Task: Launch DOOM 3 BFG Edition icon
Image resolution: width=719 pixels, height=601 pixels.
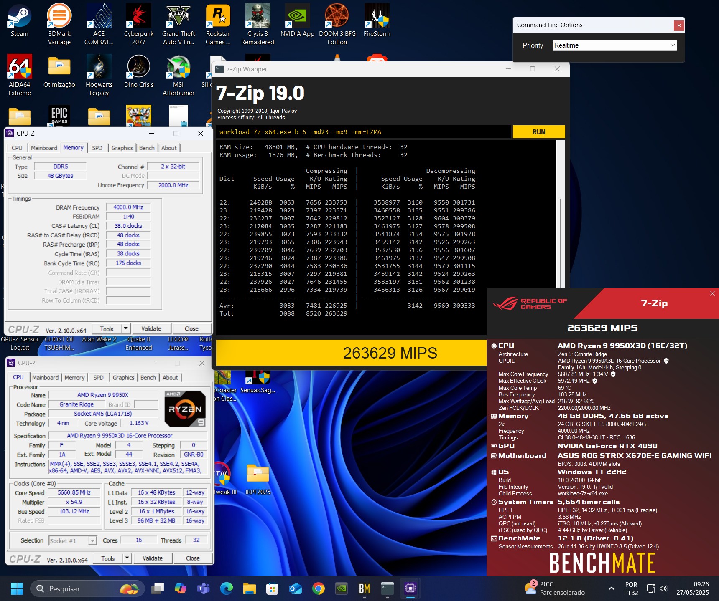Action: click(337, 24)
